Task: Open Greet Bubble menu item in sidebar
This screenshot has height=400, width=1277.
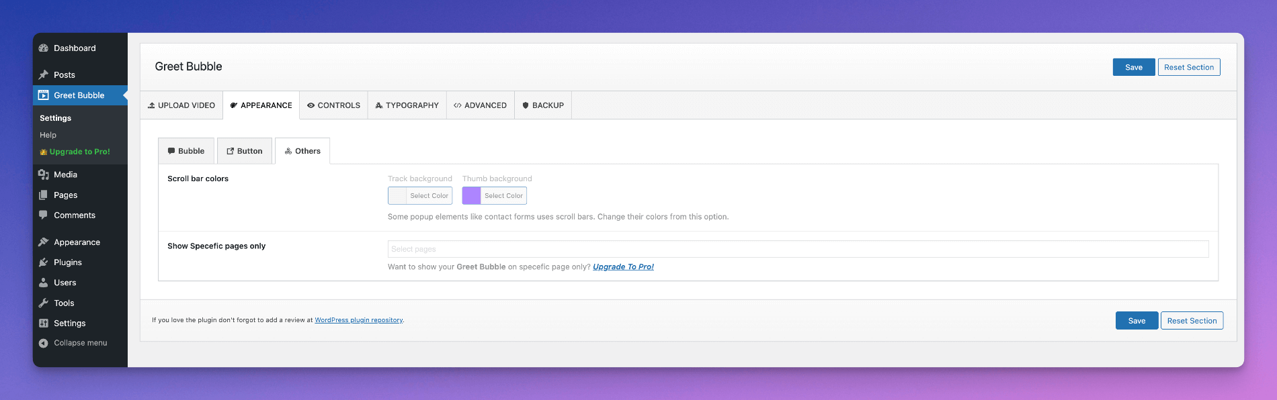Action: [80, 95]
